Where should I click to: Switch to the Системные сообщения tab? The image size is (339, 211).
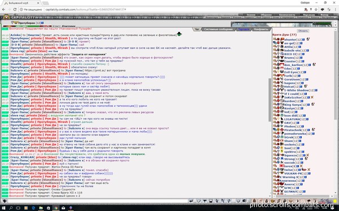(218, 29)
